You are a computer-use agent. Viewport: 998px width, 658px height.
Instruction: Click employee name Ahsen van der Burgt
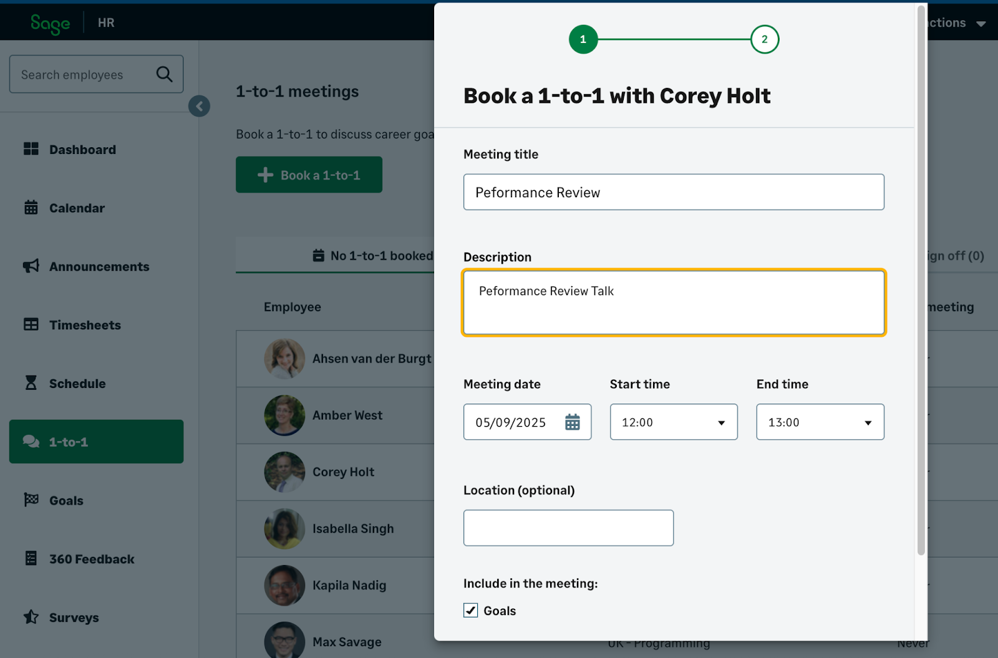click(372, 359)
